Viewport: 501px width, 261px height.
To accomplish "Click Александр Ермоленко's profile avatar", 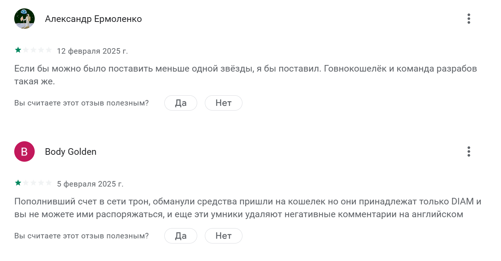I will [x=24, y=19].
